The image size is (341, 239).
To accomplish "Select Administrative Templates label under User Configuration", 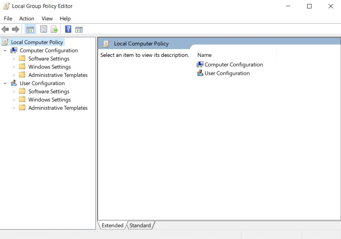I will click(58, 108).
